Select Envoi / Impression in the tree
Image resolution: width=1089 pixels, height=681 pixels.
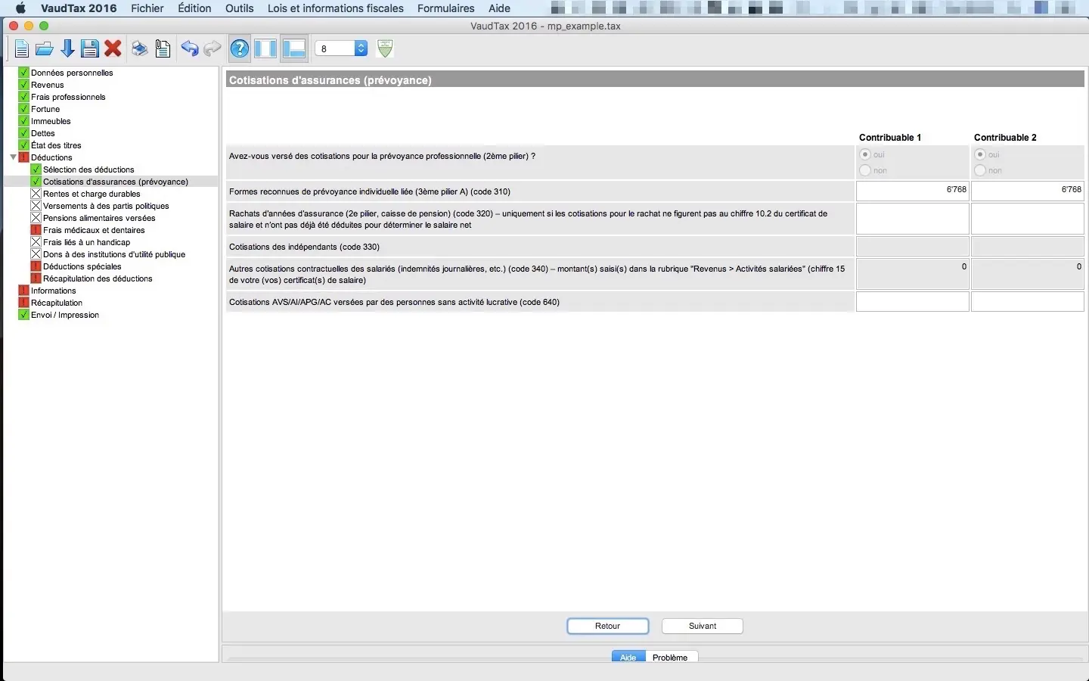tap(65, 315)
